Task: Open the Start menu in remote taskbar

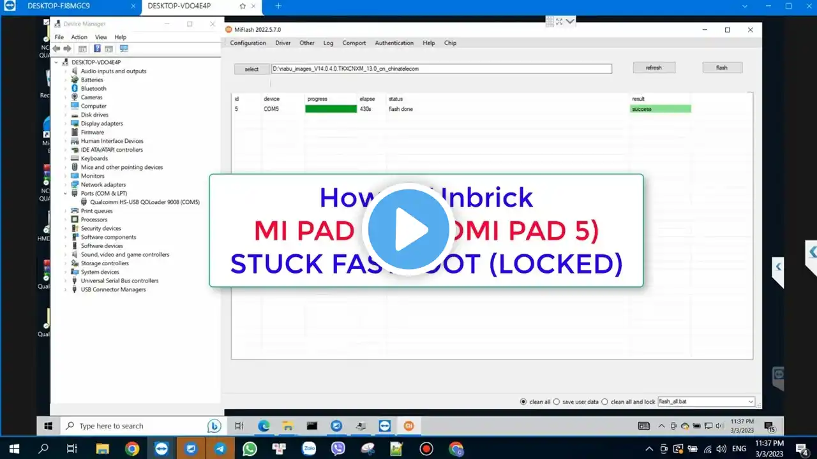Action: tap(48, 426)
